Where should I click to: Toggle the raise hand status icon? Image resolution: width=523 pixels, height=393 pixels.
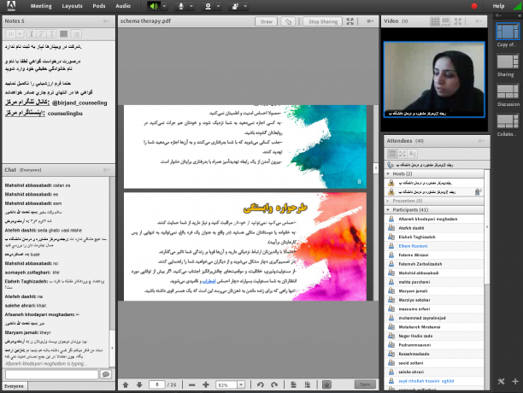(235, 6)
